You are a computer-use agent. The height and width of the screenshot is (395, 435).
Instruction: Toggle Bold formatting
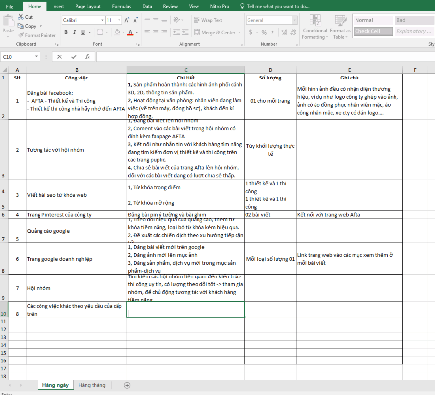(x=66, y=32)
